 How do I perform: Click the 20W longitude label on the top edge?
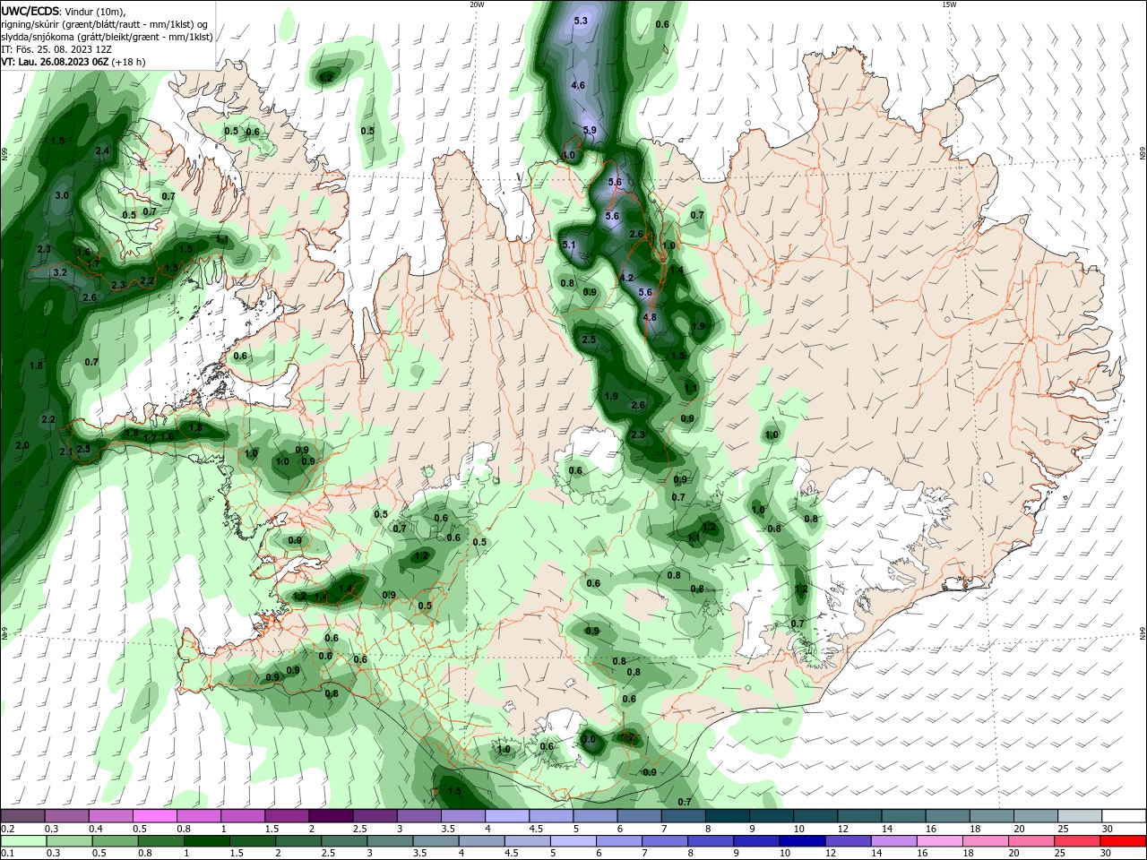[x=477, y=4]
